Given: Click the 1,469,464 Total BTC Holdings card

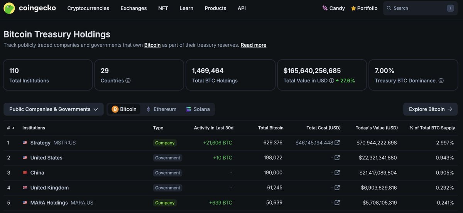Looking at the screenshot, I should (230, 75).
